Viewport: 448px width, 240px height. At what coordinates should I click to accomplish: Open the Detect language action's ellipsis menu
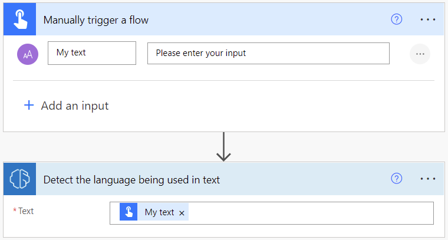428,179
